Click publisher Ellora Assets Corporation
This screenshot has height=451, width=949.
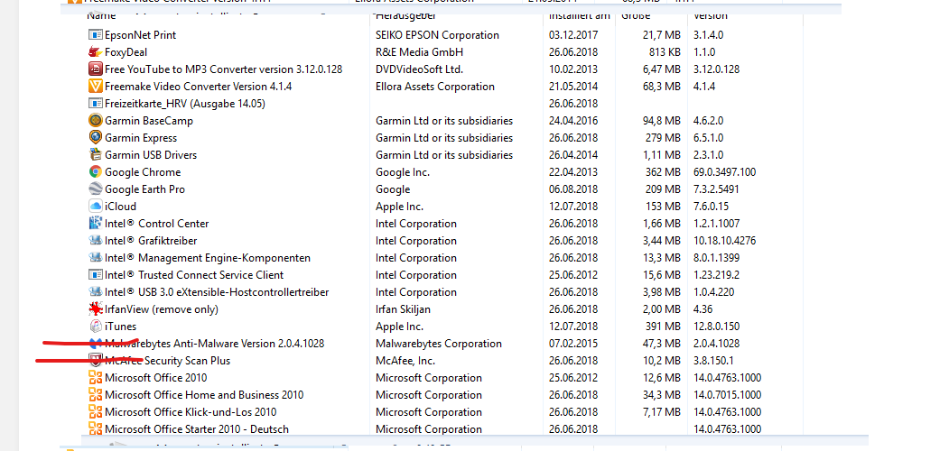[x=434, y=87]
